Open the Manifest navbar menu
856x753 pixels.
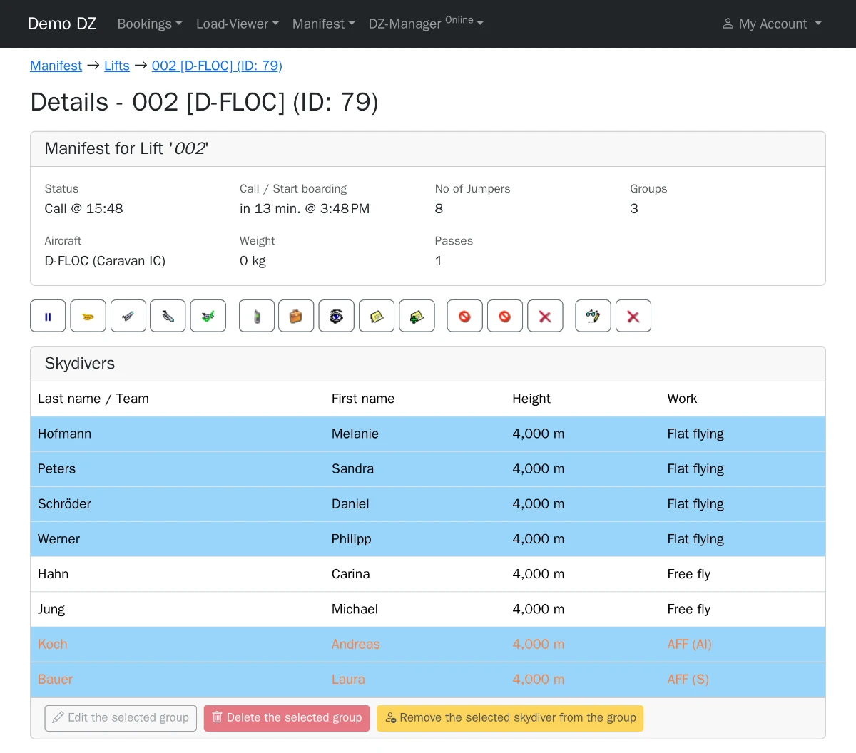(x=323, y=24)
